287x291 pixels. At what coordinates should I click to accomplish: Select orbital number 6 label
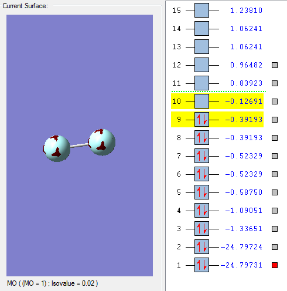[x=179, y=174]
